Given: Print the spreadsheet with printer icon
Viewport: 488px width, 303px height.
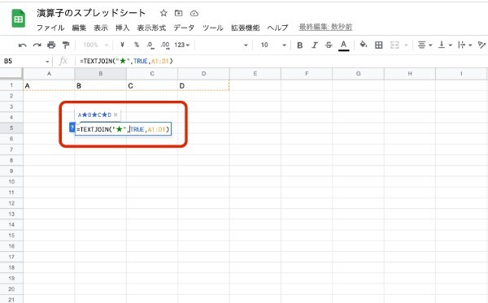Looking at the screenshot, I should (x=51, y=45).
